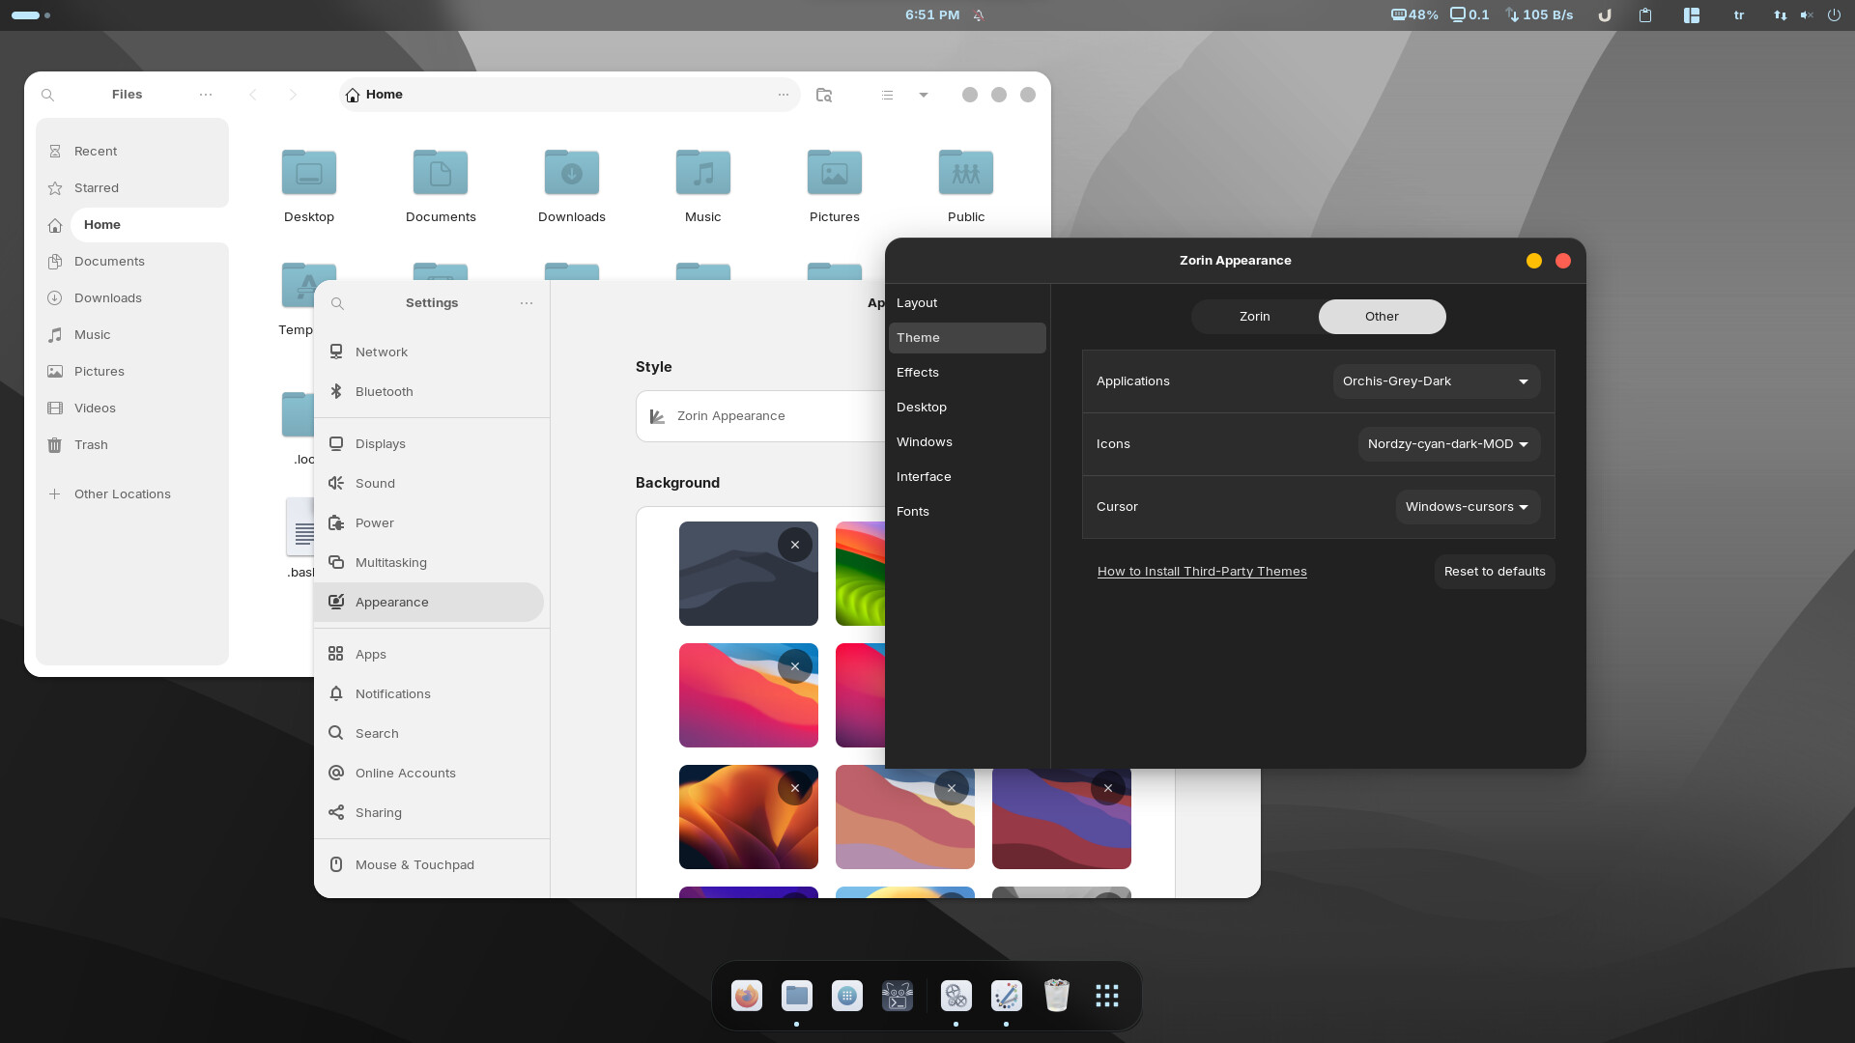The width and height of the screenshot is (1855, 1043).
Task: Open How to Install Third-Party Themes link
Action: (x=1202, y=572)
